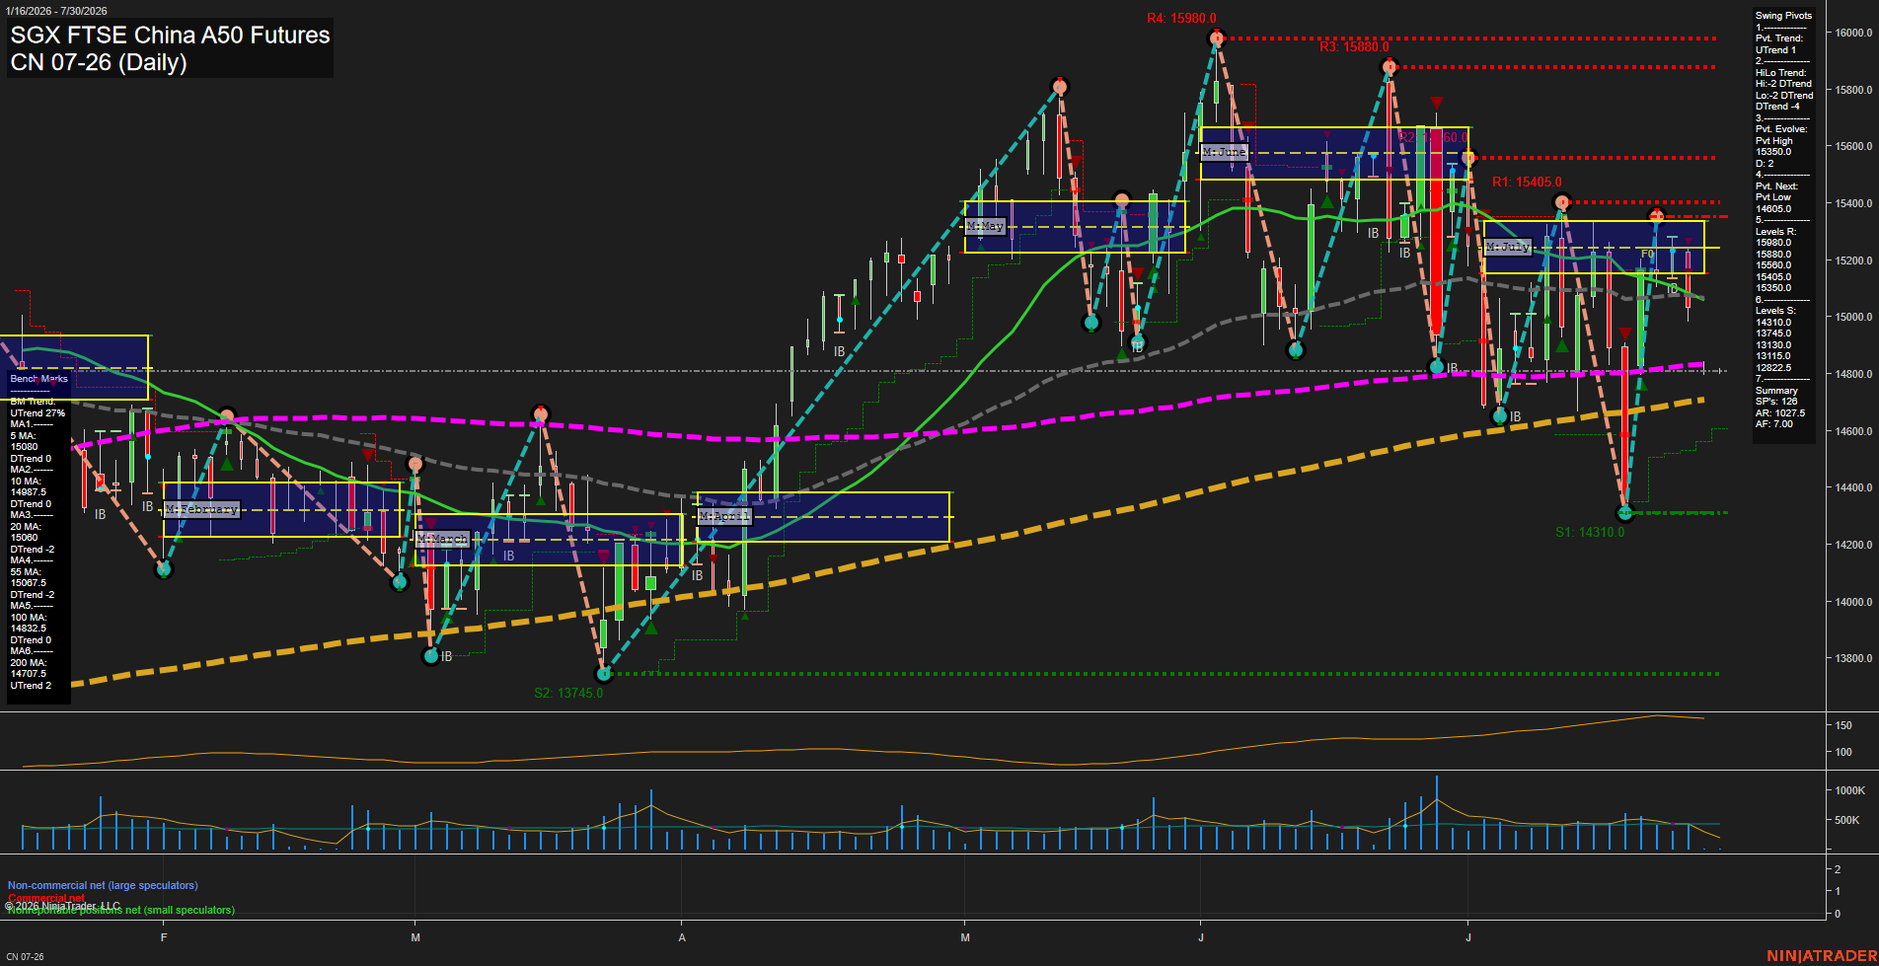
Task: Click the Pvt. Evolve: entry
Action: [1781, 129]
